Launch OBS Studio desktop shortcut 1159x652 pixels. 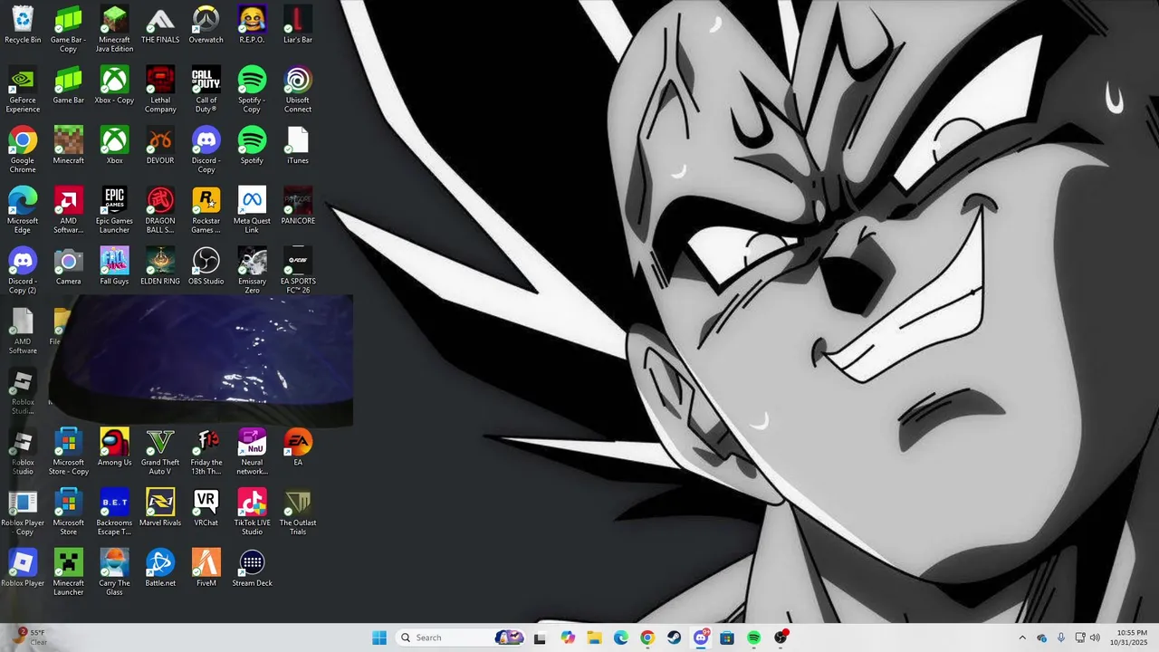pyautogui.click(x=206, y=267)
